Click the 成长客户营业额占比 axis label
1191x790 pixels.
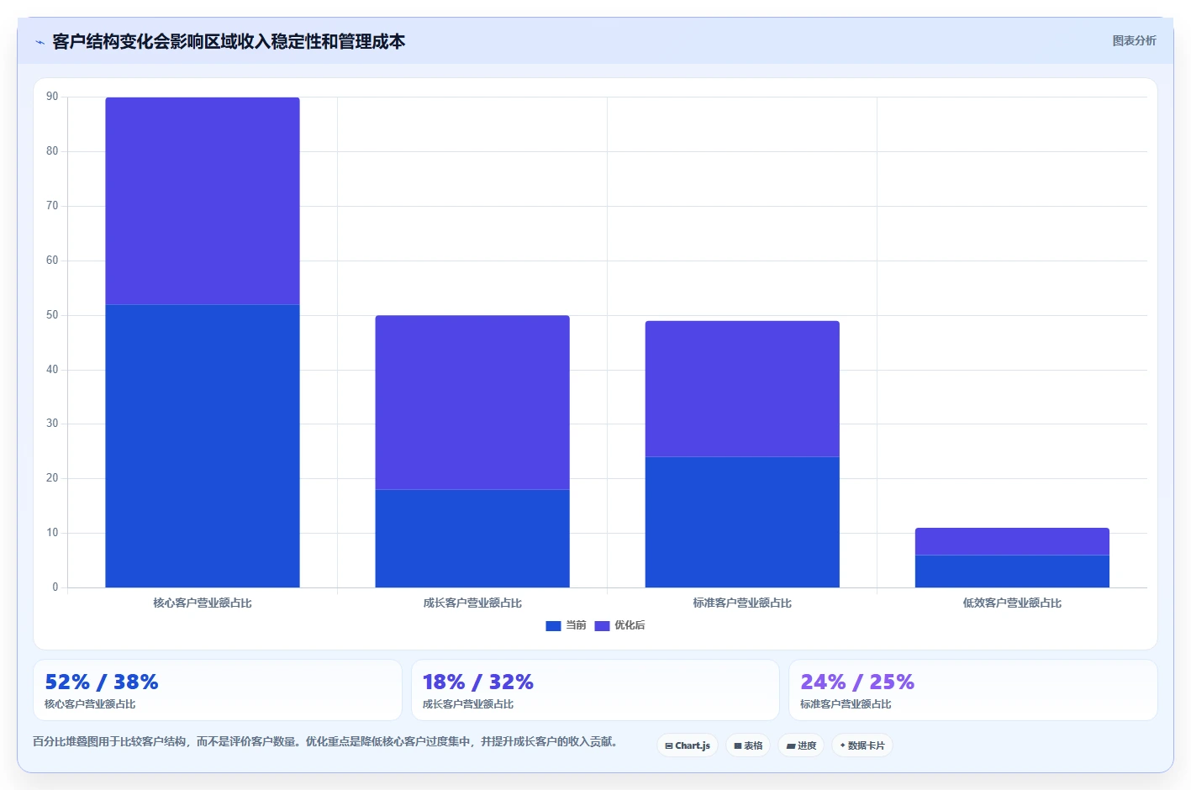(472, 603)
